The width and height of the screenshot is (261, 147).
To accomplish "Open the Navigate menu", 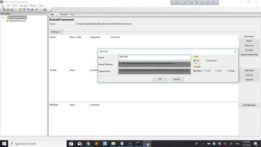I will point(24,5).
